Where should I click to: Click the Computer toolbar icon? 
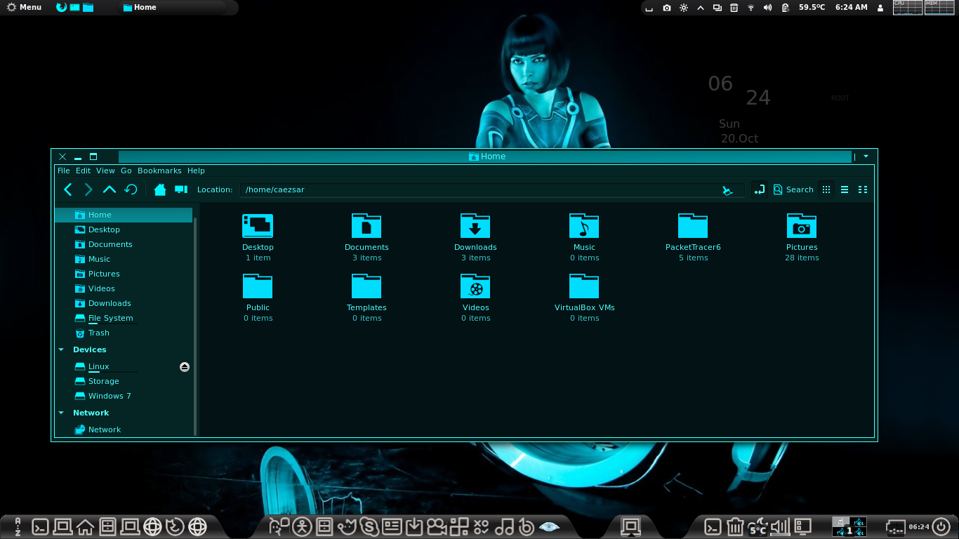[181, 189]
